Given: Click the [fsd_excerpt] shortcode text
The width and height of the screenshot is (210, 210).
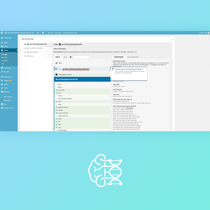Looking at the screenshot, I should [x=117, y=90].
